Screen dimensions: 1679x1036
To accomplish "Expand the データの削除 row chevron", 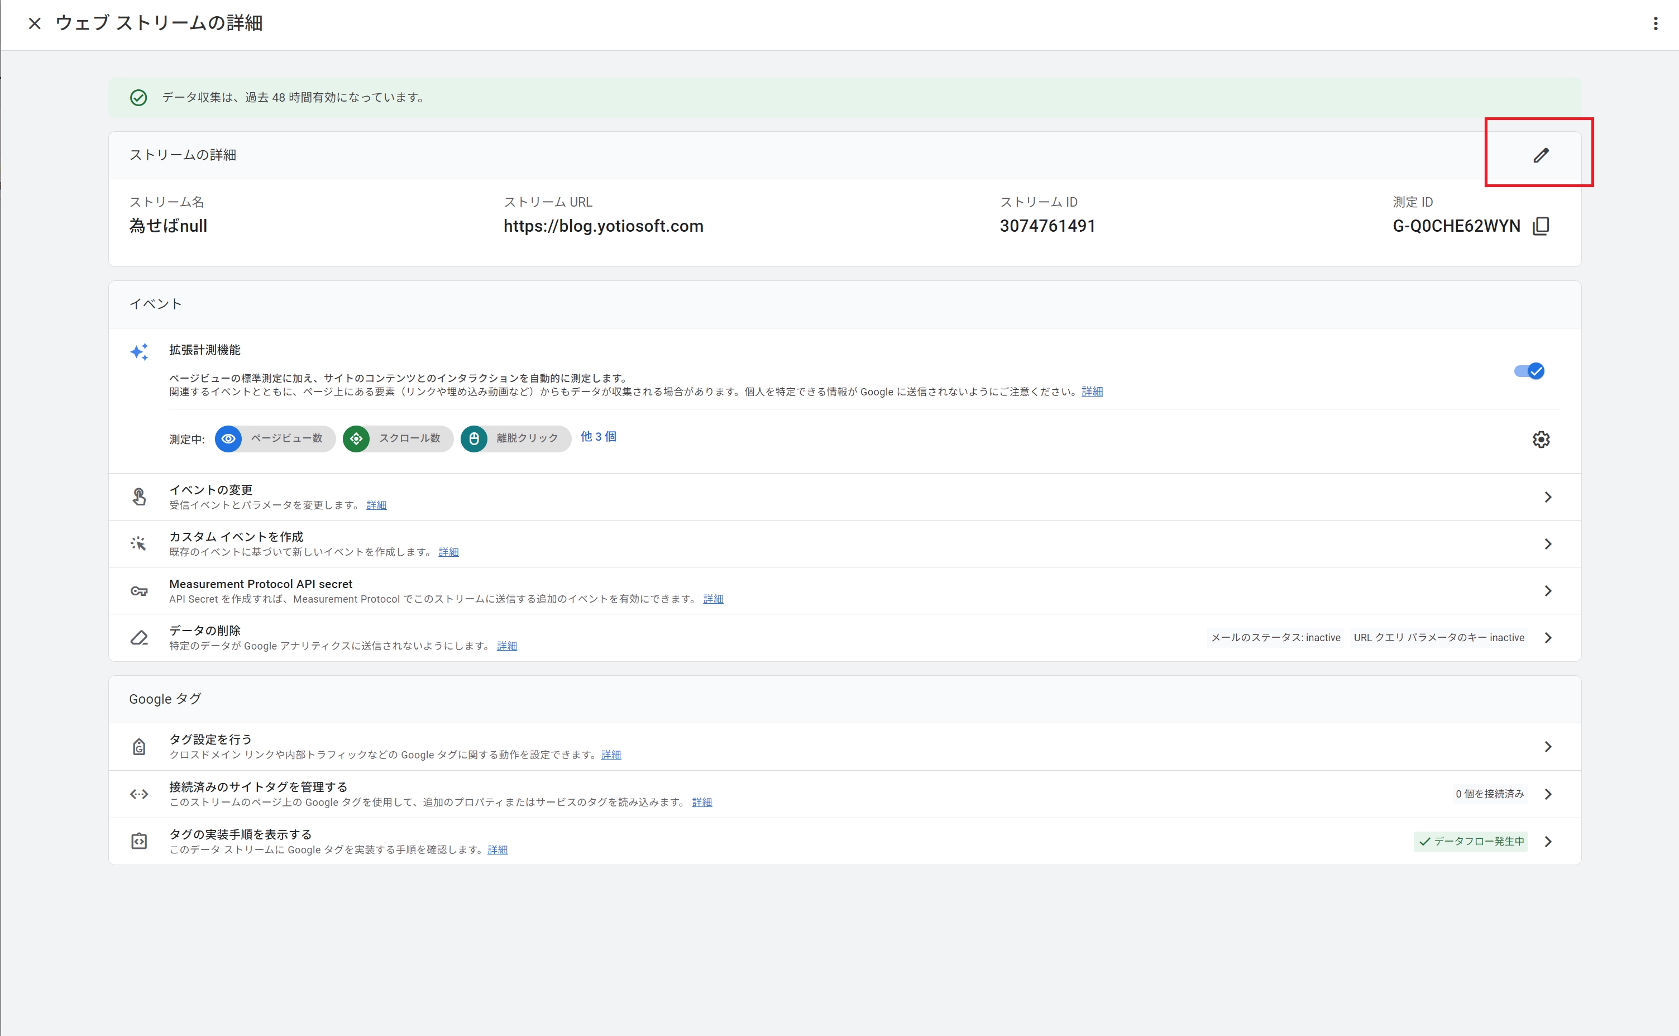I will [x=1547, y=638].
